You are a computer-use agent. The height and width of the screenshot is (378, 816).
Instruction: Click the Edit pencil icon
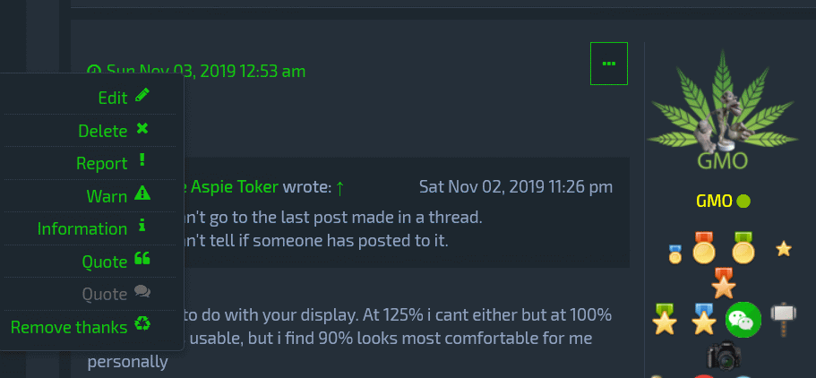point(142,97)
